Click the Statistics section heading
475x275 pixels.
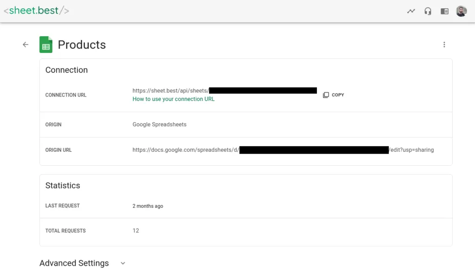[63, 186]
